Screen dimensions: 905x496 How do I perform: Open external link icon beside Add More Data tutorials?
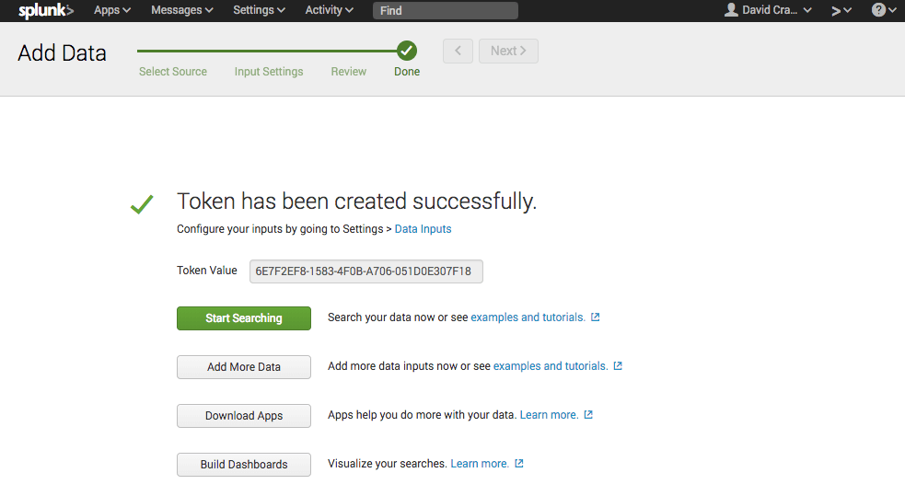[618, 366]
